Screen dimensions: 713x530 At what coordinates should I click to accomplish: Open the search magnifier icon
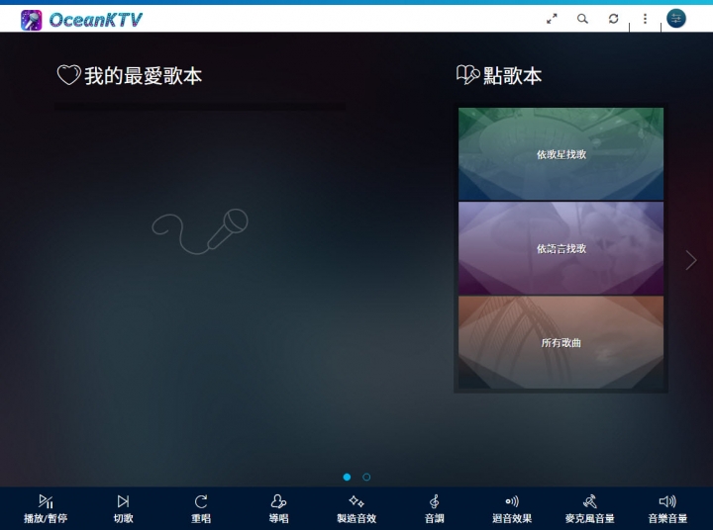(582, 19)
